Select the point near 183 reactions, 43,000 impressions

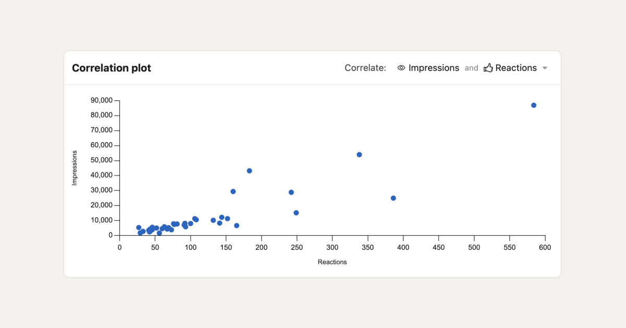(249, 170)
